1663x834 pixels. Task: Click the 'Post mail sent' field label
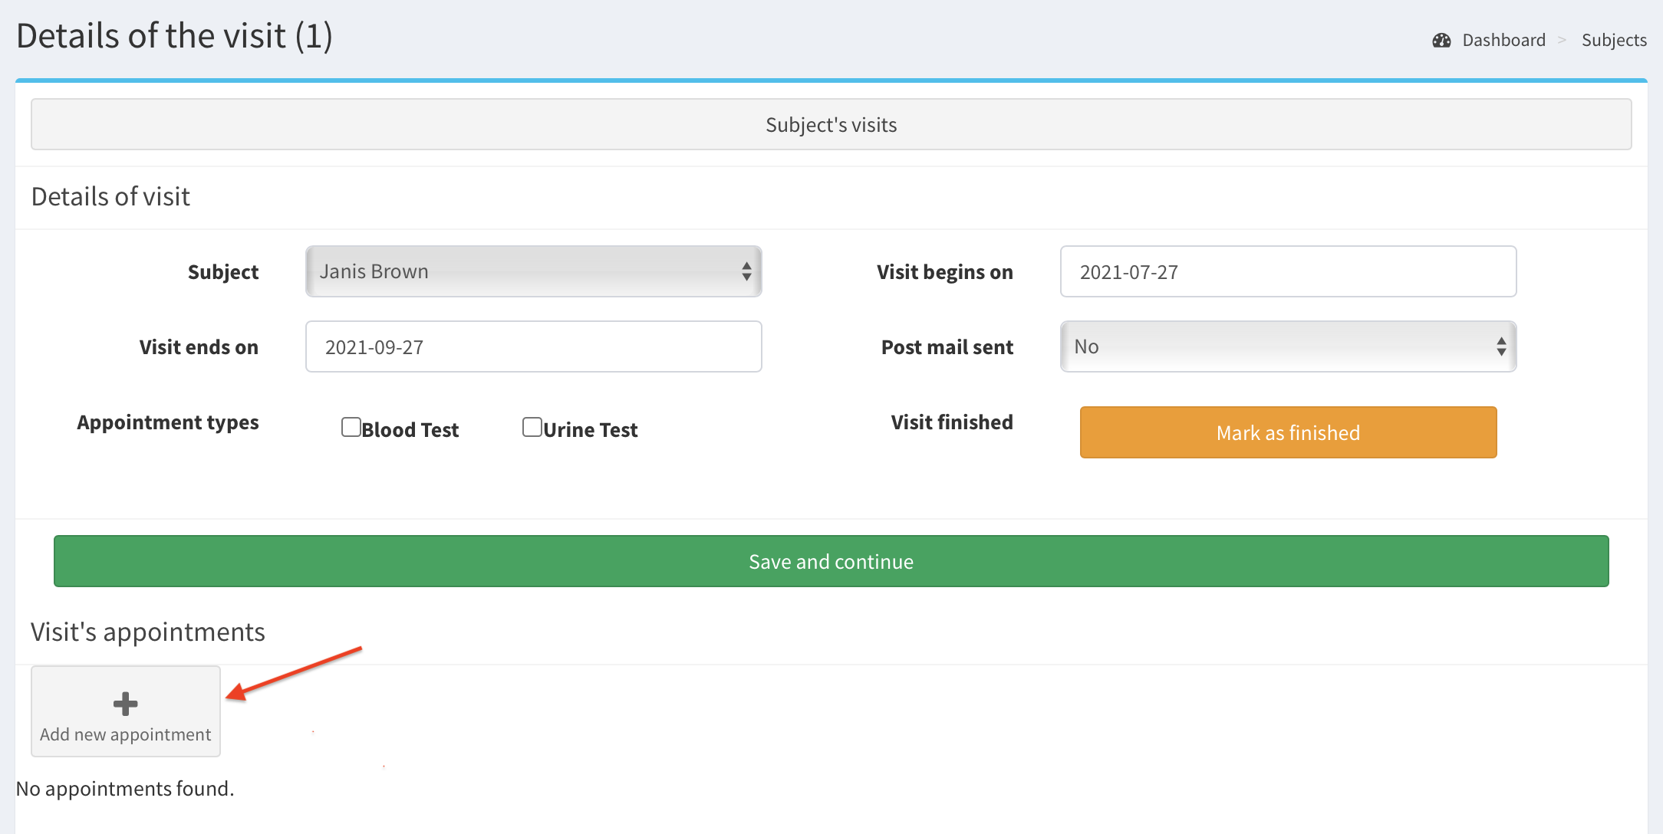[947, 347]
